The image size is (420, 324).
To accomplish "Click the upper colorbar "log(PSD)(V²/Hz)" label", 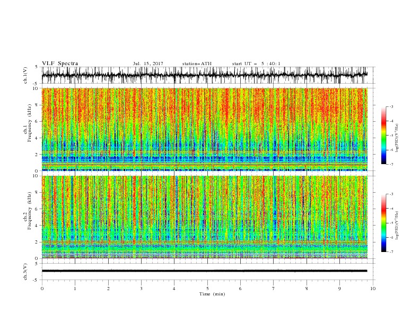I will pyautogui.click(x=397, y=138).
